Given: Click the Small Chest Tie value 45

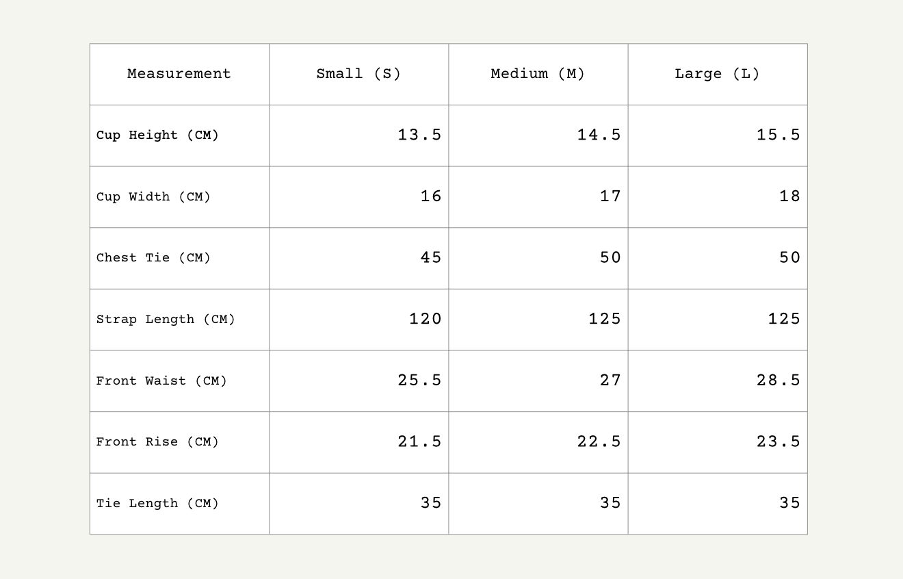Looking at the screenshot, I should tap(431, 257).
